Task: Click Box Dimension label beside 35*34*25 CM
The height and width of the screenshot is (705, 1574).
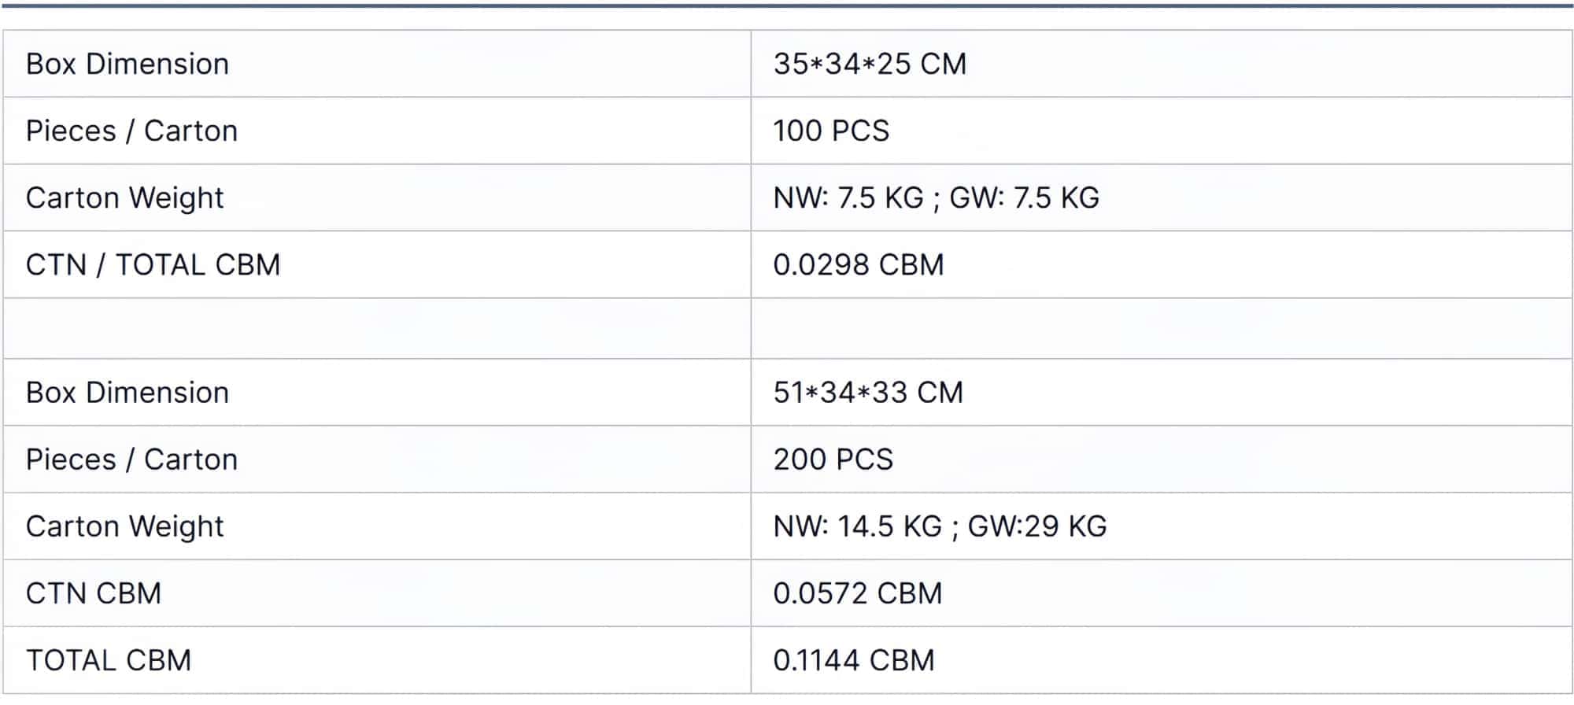Action: point(127,64)
